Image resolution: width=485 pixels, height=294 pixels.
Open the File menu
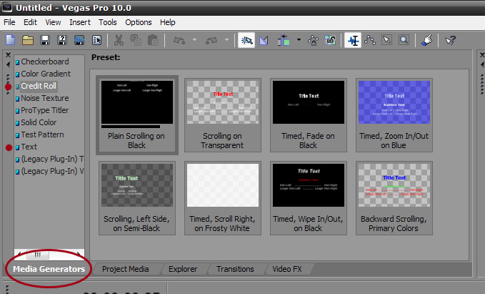[x=9, y=22]
